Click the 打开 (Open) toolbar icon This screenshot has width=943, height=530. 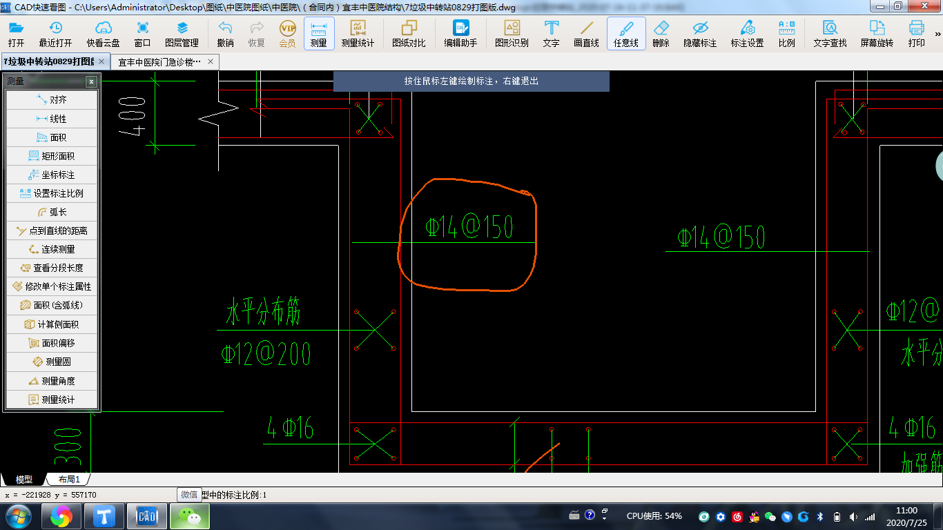pos(16,34)
